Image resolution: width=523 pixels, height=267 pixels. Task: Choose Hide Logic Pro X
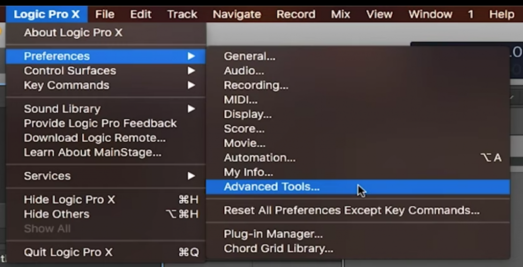106,200
